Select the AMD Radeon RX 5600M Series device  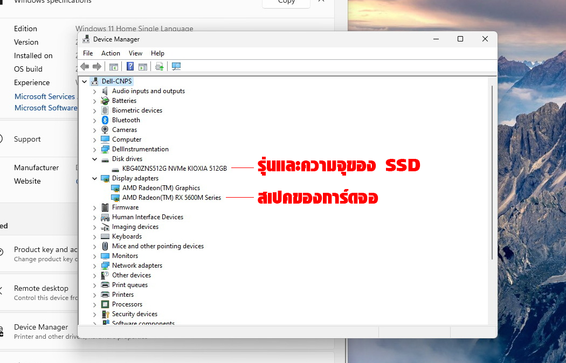point(171,198)
